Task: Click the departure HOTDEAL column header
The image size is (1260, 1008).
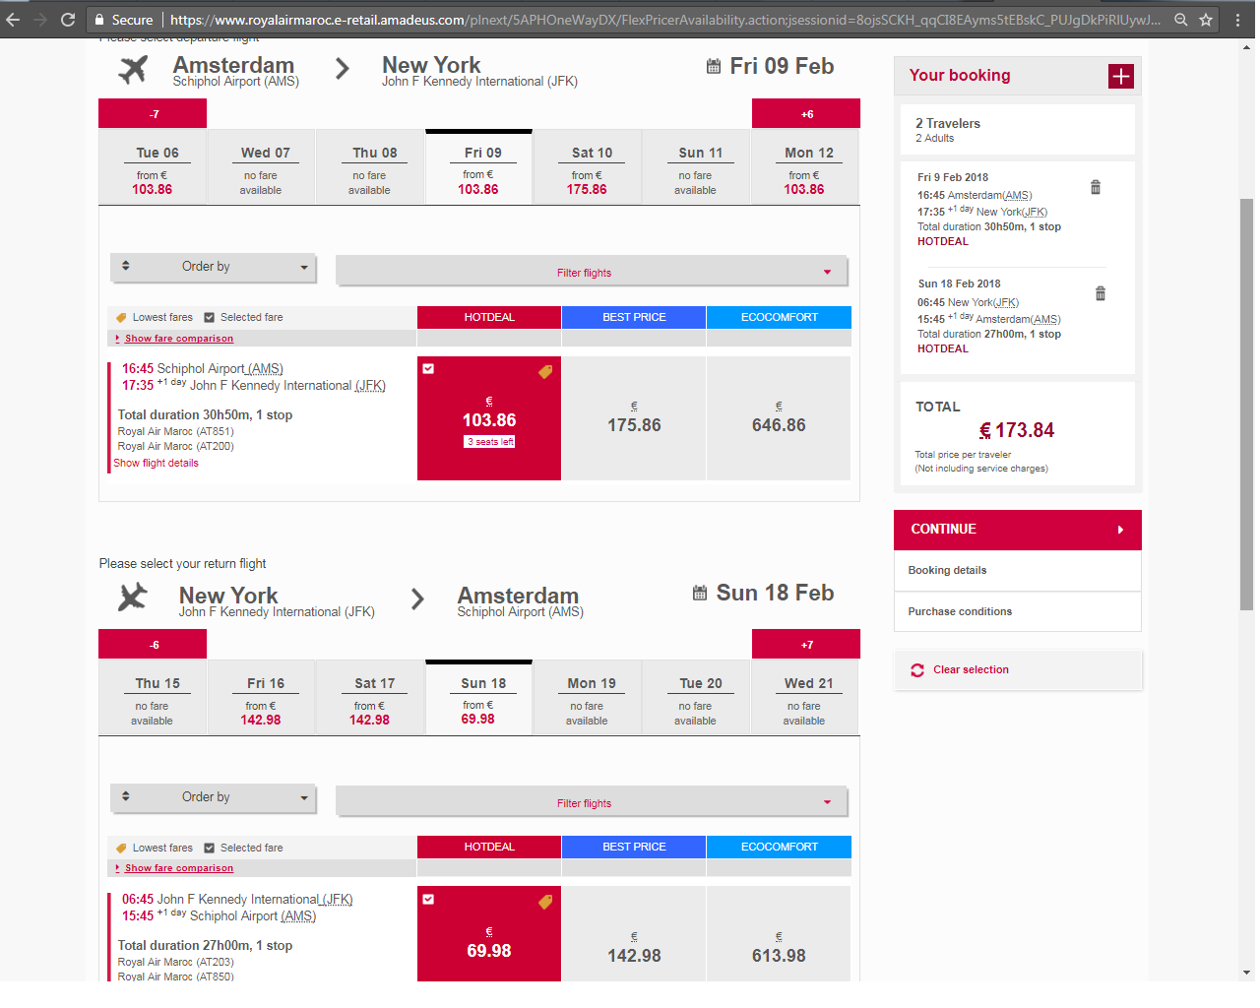Action: (489, 317)
